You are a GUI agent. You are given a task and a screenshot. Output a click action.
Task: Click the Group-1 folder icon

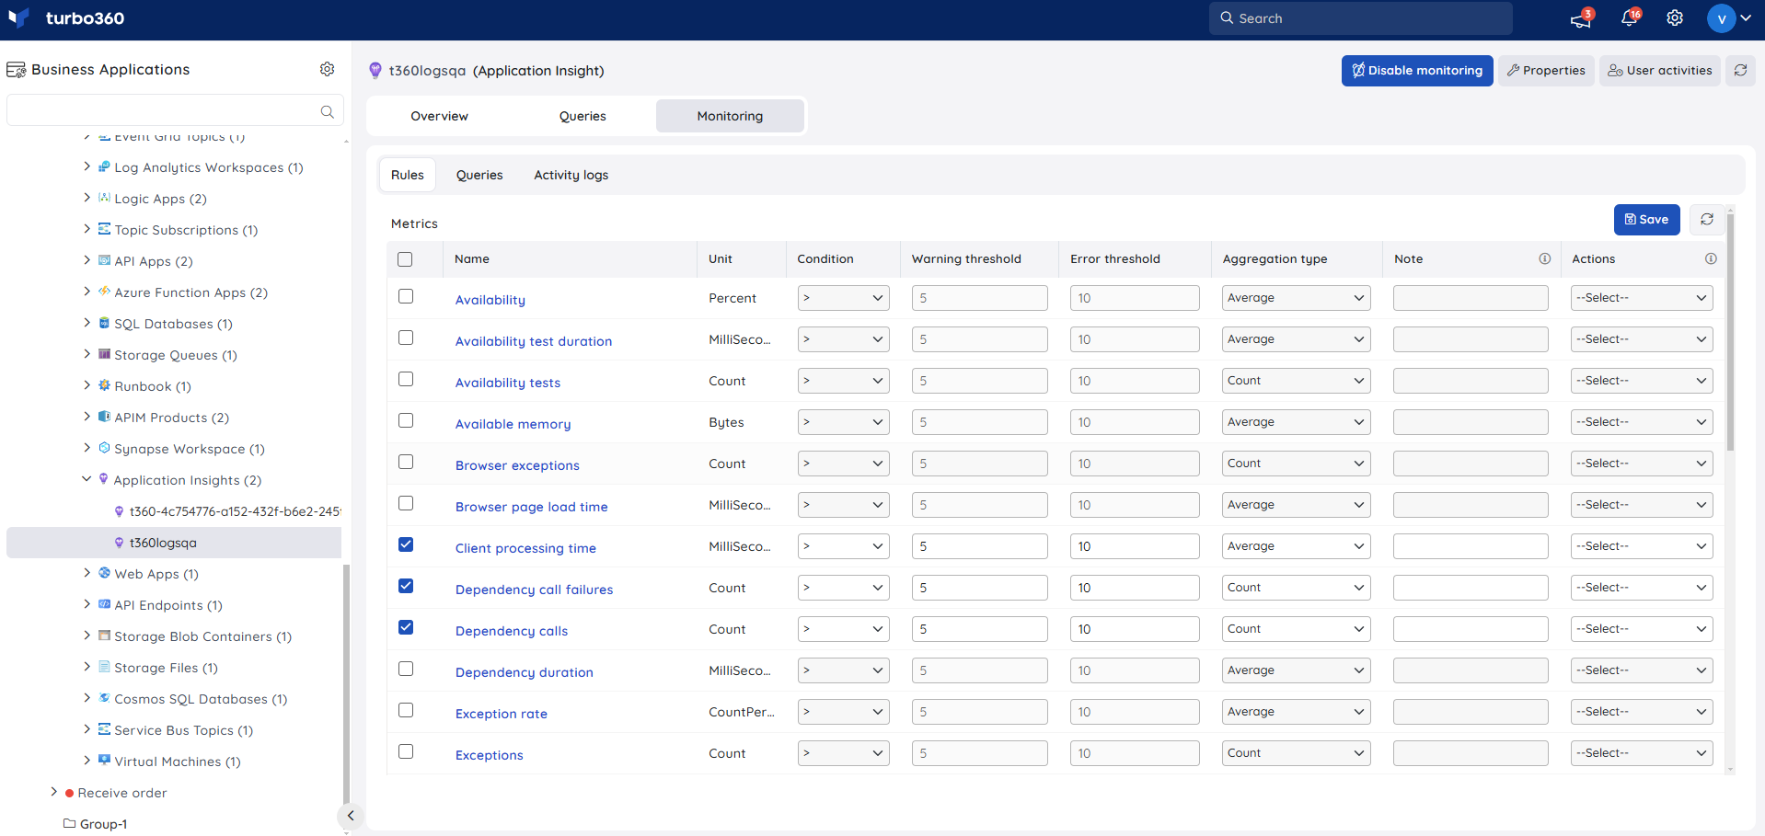69,823
